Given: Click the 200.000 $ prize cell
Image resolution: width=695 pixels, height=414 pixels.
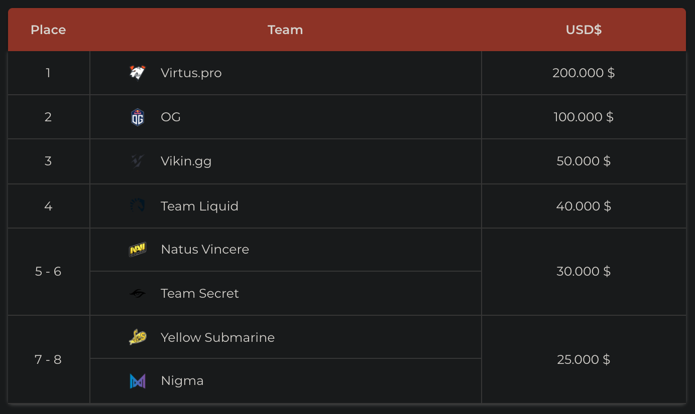Looking at the screenshot, I should (x=584, y=73).
